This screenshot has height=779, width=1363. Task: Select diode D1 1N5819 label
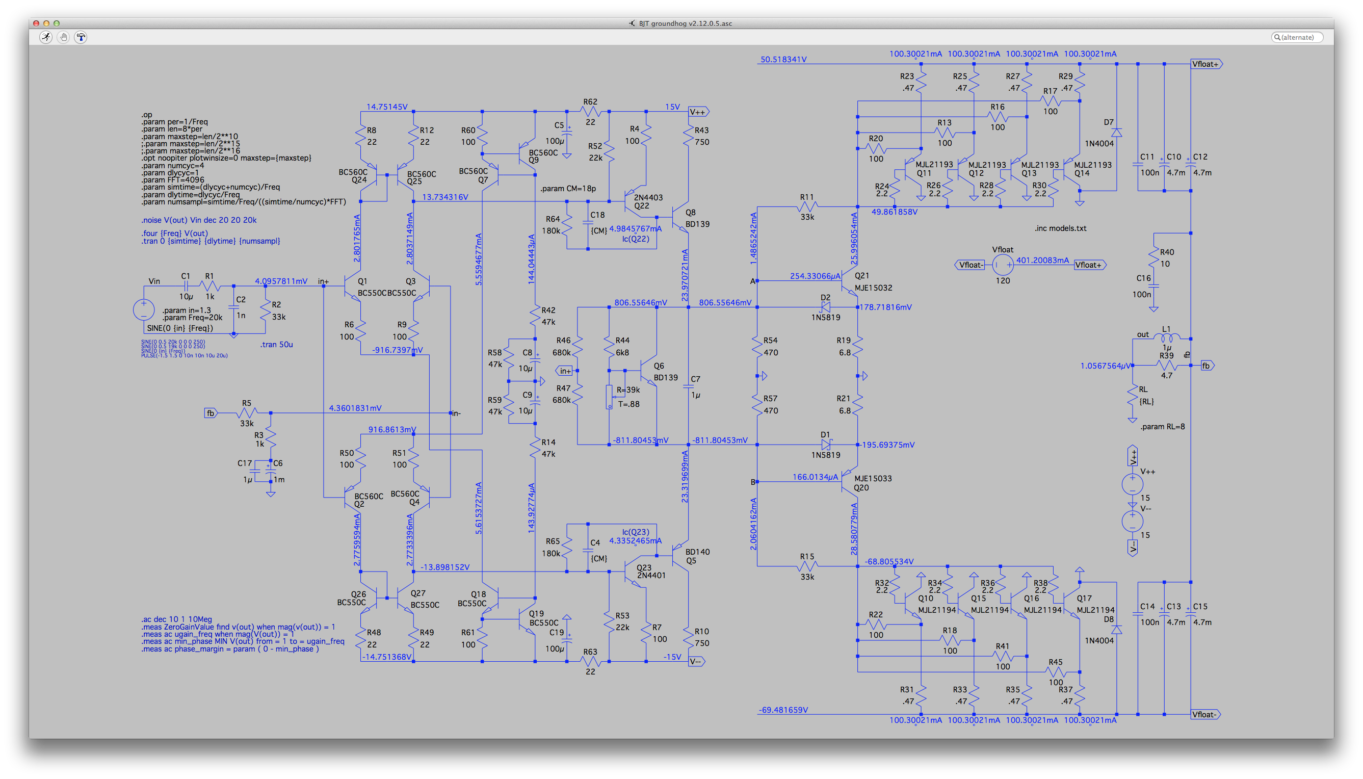pos(825,445)
